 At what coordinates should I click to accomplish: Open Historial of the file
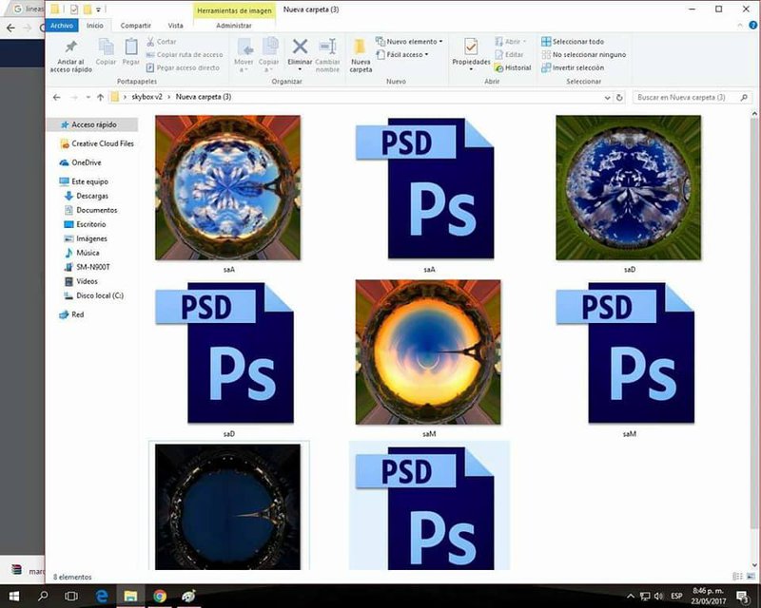[513, 67]
